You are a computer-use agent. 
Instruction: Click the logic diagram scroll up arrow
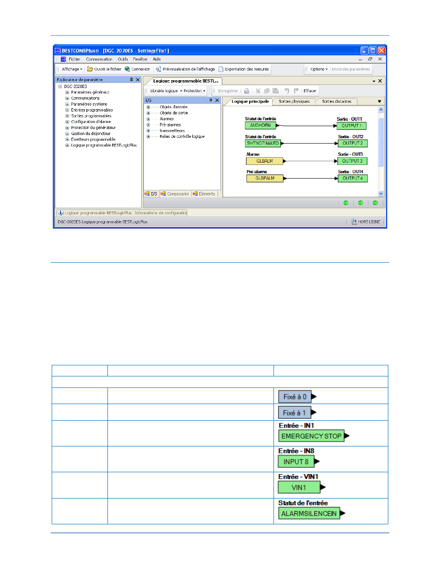[x=381, y=110]
